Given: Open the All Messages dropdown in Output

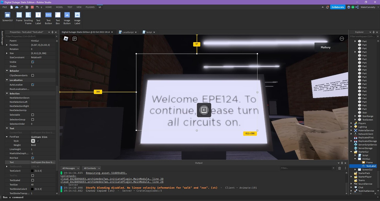Looking at the screenshot, I should tap(70, 168).
